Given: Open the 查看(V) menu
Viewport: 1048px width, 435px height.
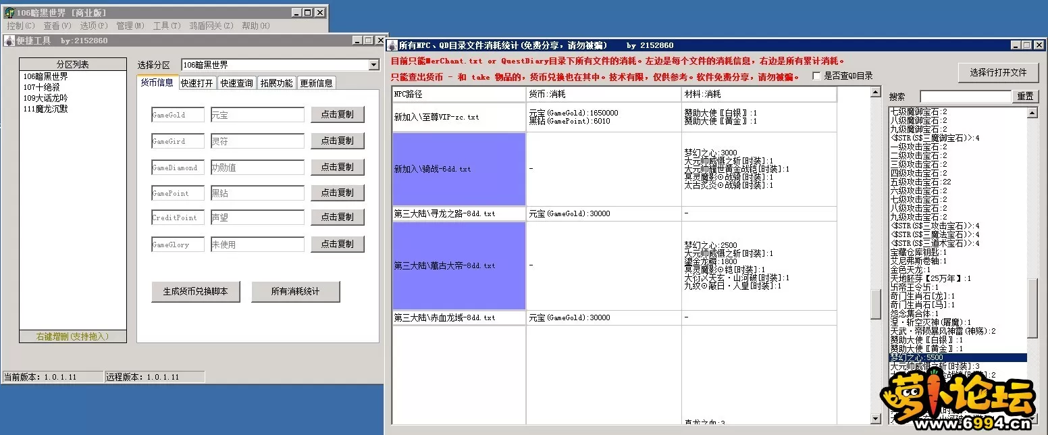Looking at the screenshot, I should (x=57, y=26).
